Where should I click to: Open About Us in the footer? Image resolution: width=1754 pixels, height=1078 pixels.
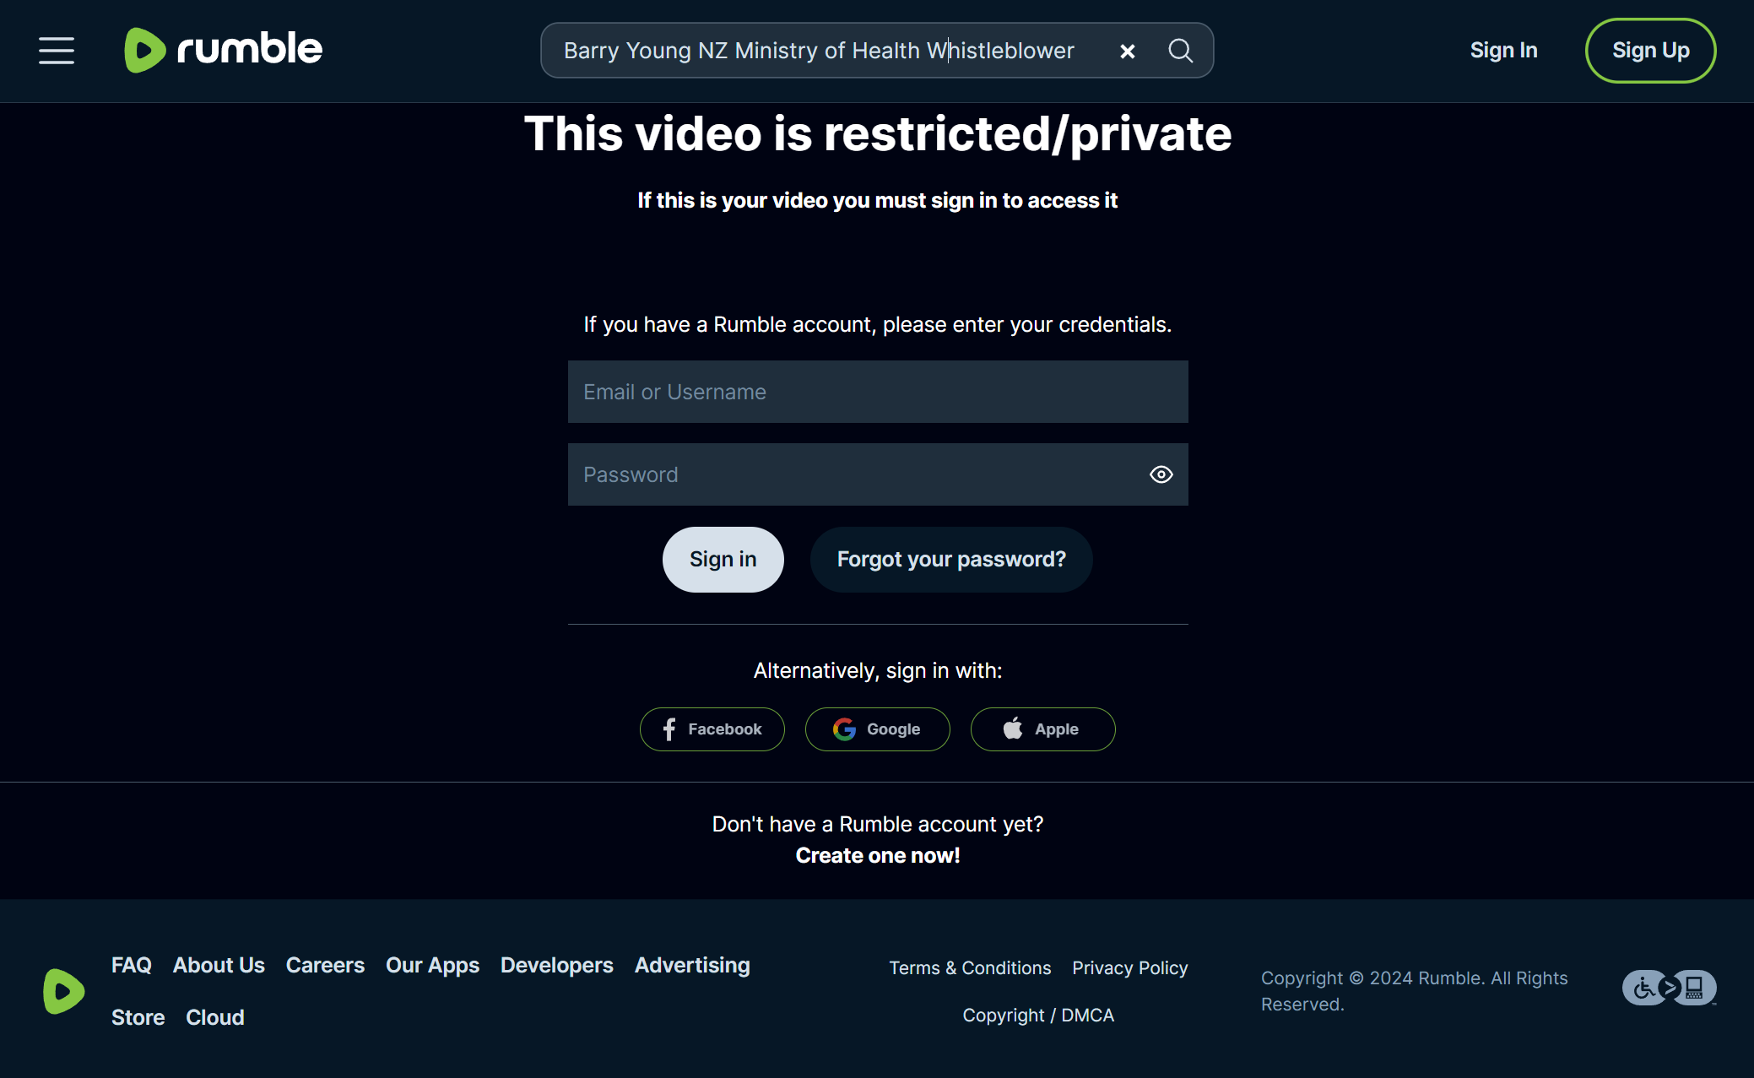[x=219, y=965]
